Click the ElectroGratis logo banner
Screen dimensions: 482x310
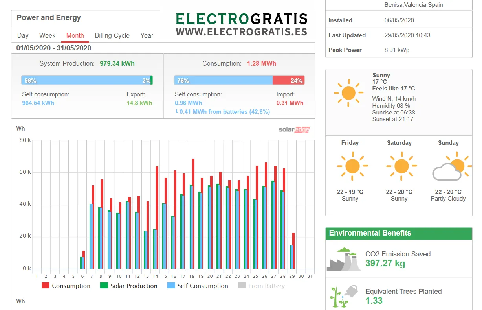[x=241, y=24]
